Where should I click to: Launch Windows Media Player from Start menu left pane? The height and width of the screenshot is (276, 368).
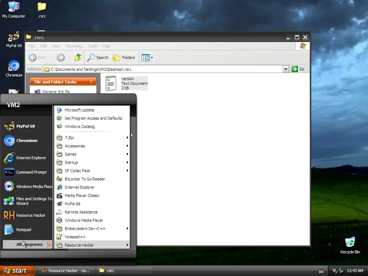click(x=27, y=187)
